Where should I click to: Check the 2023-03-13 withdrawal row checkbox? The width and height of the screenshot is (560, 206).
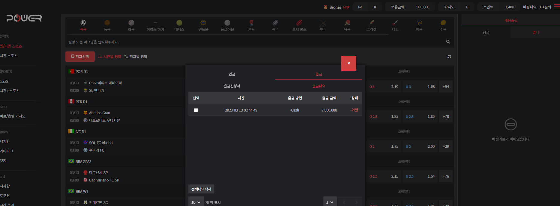[x=196, y=110]
